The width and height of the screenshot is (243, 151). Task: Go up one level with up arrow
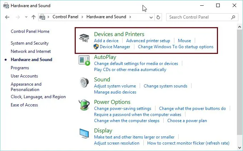click(34, 17)
